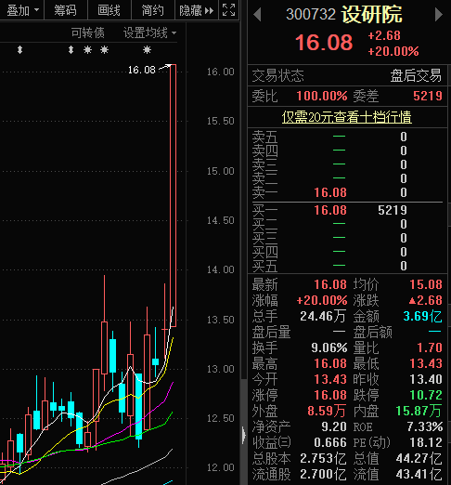
Task: Click the 内盘 value 15.87万
Action: [419, 411]
